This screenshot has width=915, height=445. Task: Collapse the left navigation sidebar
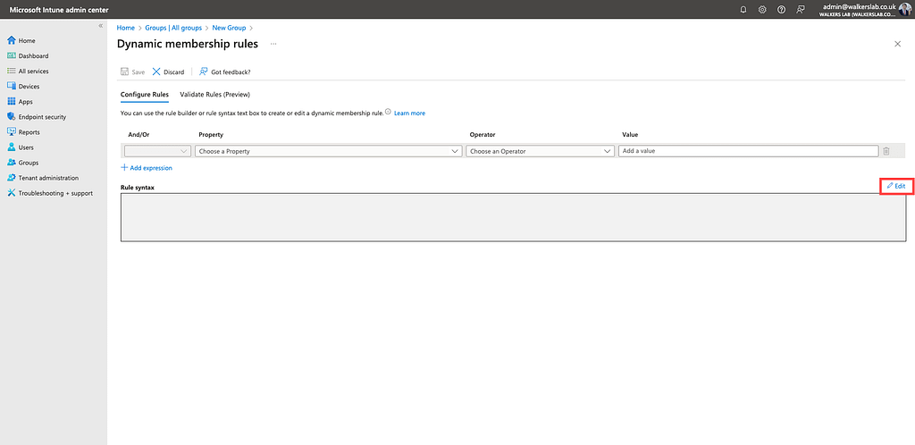(100, 26)
